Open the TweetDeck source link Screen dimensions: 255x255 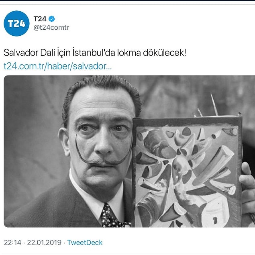coord(85,243)
